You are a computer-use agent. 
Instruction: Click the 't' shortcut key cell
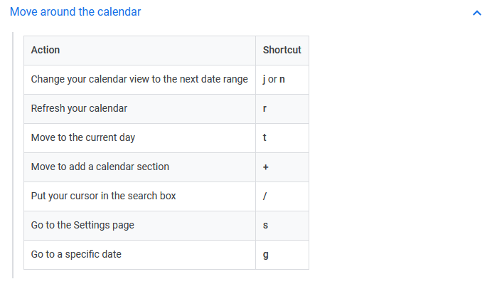[x=282, y=137]
